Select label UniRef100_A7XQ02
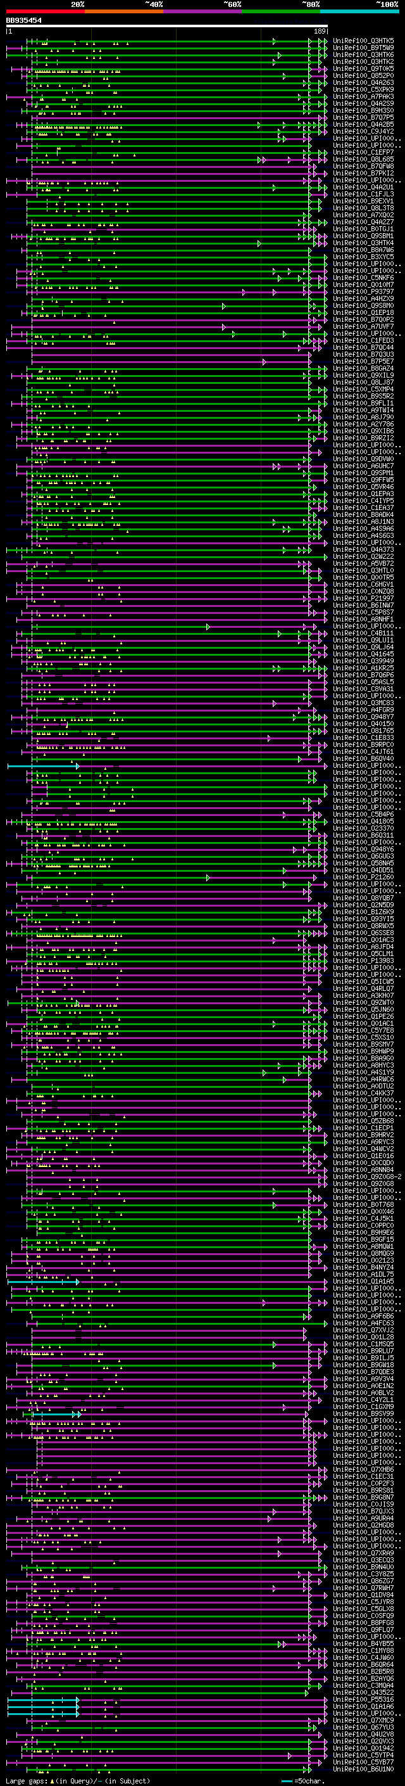The image size is (405, 1786). coord(363,215)
